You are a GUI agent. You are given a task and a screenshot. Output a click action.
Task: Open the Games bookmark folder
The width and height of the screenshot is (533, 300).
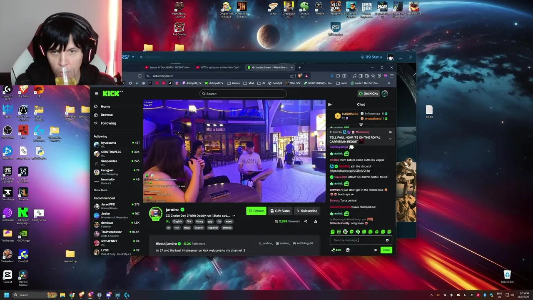pos(233,83)
